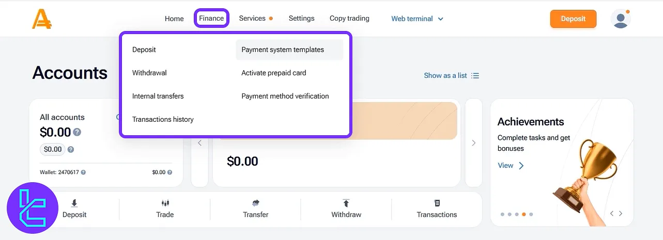Open the user profile avatar
The image size is (663, 240).
click(x=620, y=19)
